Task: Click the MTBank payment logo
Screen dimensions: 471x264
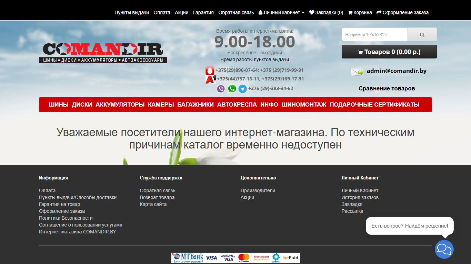Action: tap(188, 258)
